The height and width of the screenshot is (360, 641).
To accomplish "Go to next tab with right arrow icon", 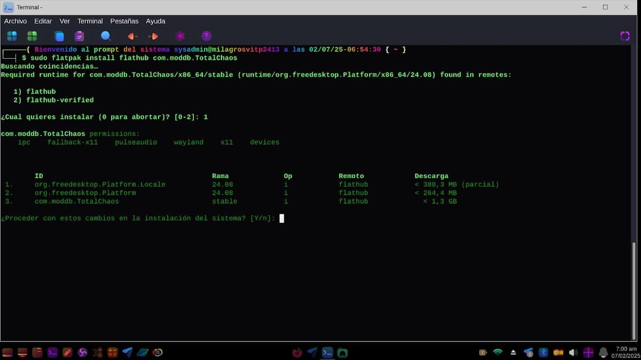I will click(x=153, y=36).
